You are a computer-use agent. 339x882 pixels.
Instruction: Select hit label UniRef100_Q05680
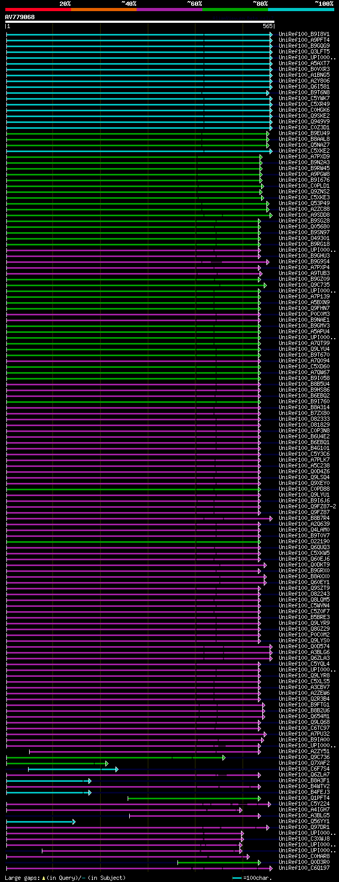pos(304,227)
